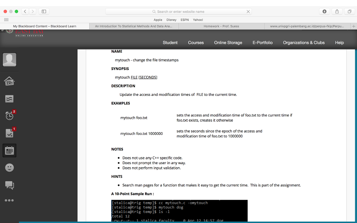Click the Bb home icon in sidebar
The width and height of the screenshot is (357, 223).
click(9, 82)
